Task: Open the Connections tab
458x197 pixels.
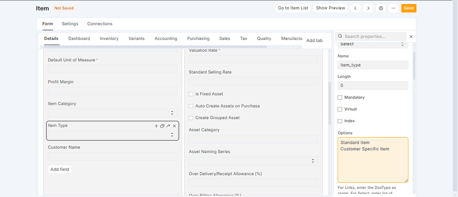Action: tap(100, 24)
